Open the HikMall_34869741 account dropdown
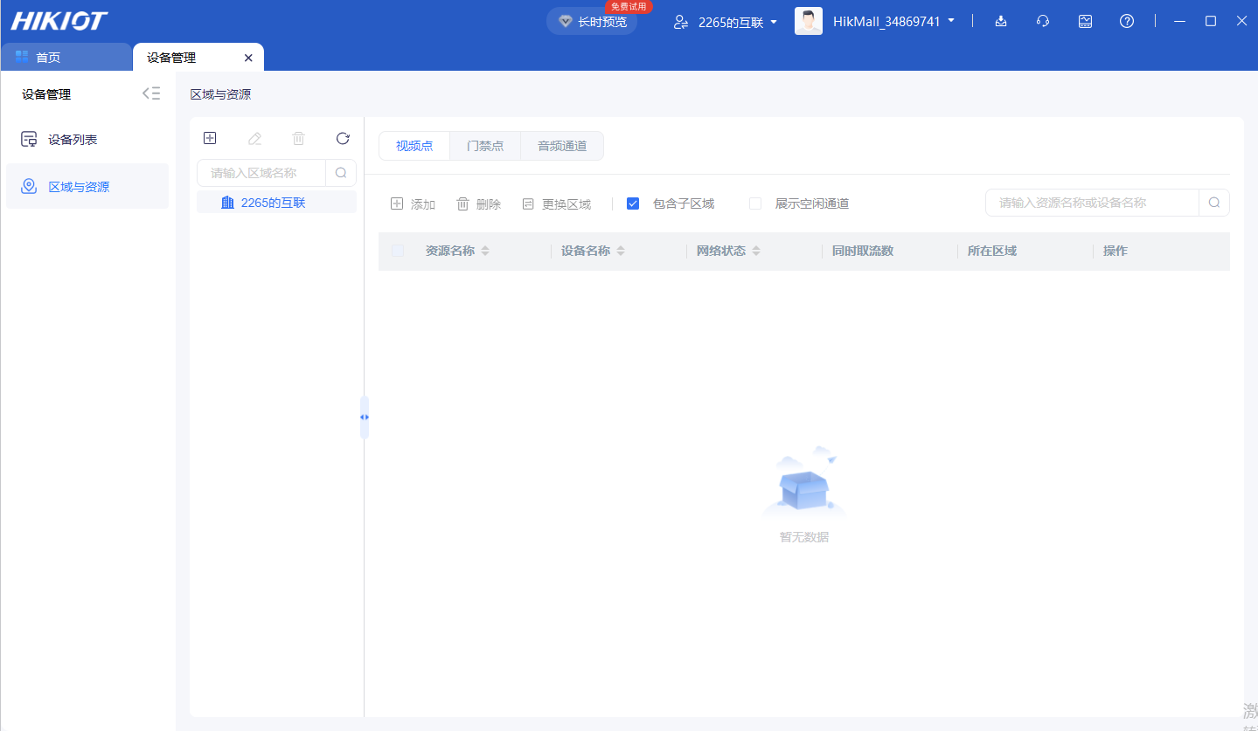 (x=893, y=20)
